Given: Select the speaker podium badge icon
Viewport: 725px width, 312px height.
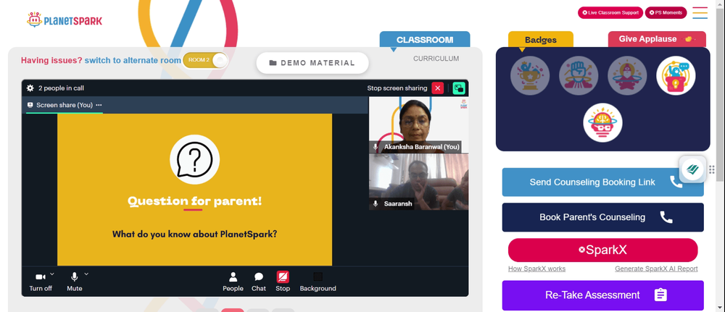Looking at the screenshot, I should [676, 76].
